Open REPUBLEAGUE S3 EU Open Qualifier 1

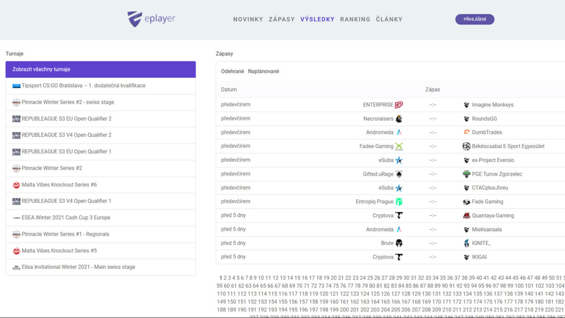pos(101,152)
